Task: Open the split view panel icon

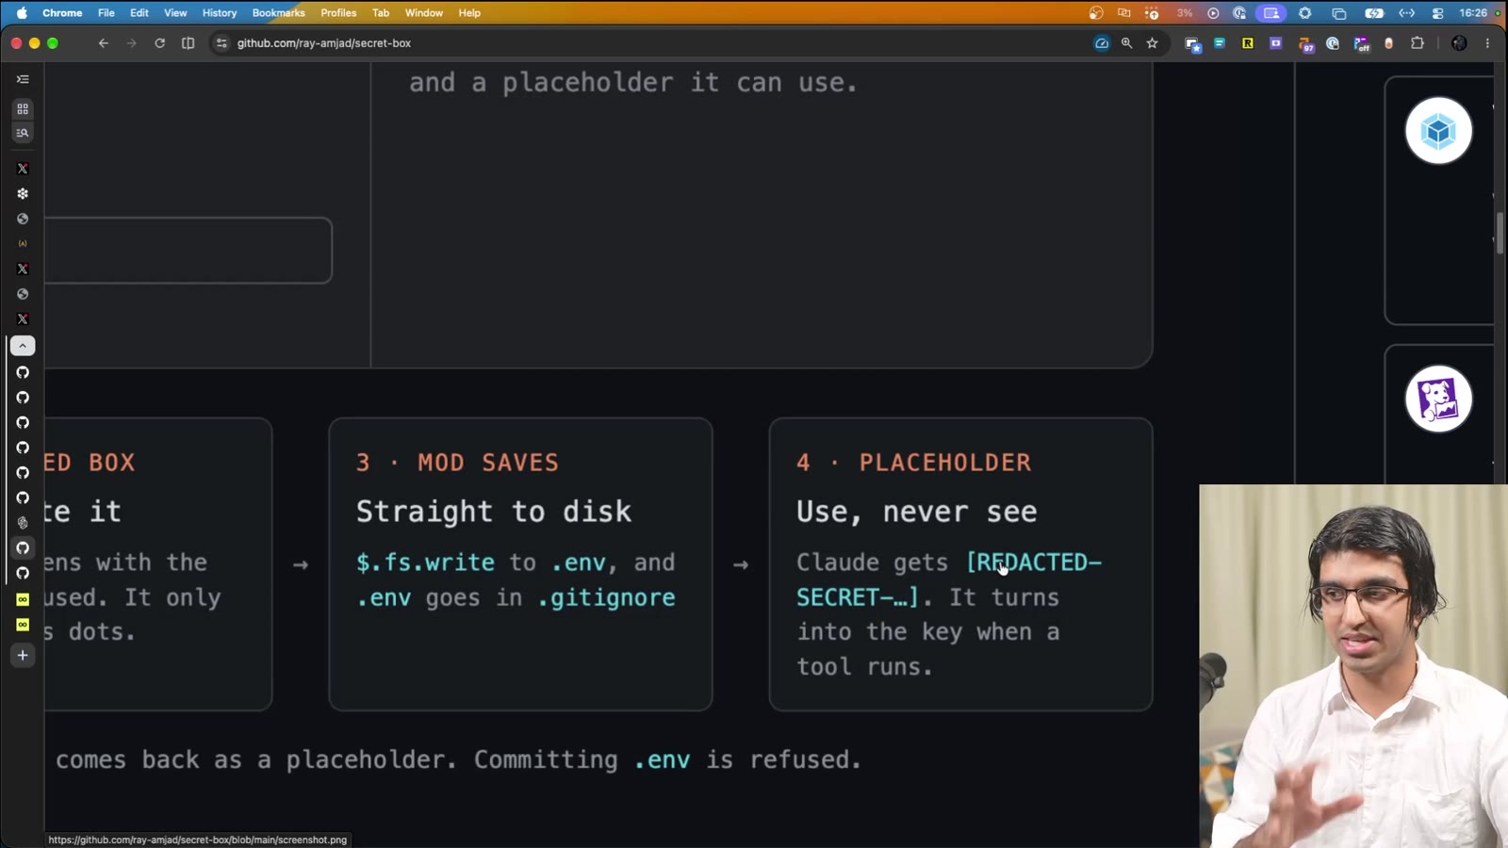Action: pos(188,43)
